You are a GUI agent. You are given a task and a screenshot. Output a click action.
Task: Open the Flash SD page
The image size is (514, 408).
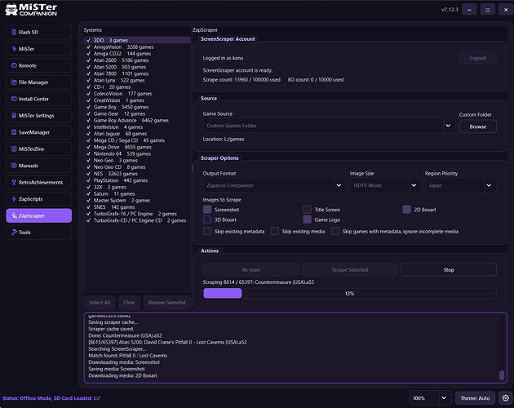pos(38,32)
